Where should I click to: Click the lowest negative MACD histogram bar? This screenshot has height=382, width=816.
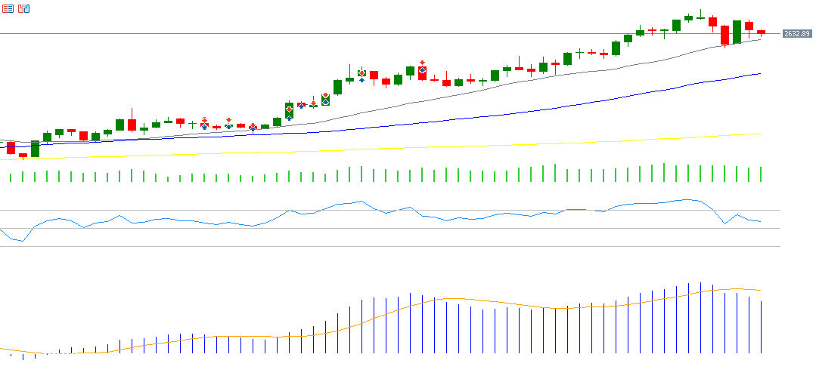point(23,356)
